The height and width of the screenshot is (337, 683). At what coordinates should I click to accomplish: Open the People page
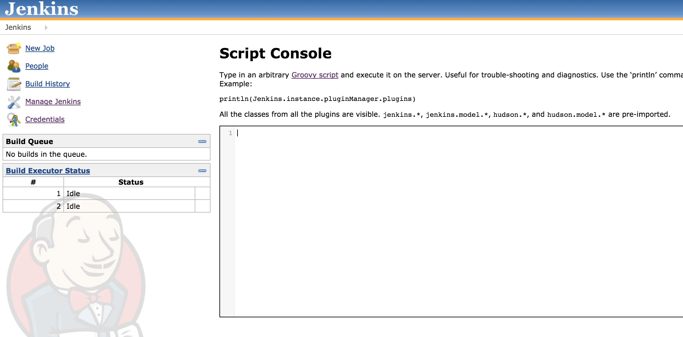[x=37, y=66]
